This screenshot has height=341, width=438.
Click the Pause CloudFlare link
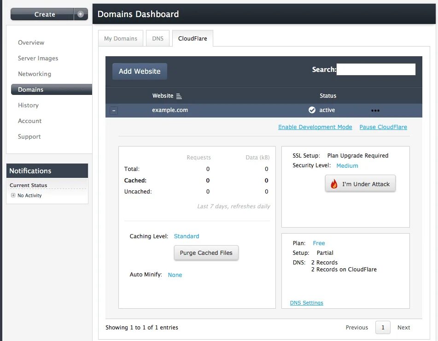tap(383, 127)
